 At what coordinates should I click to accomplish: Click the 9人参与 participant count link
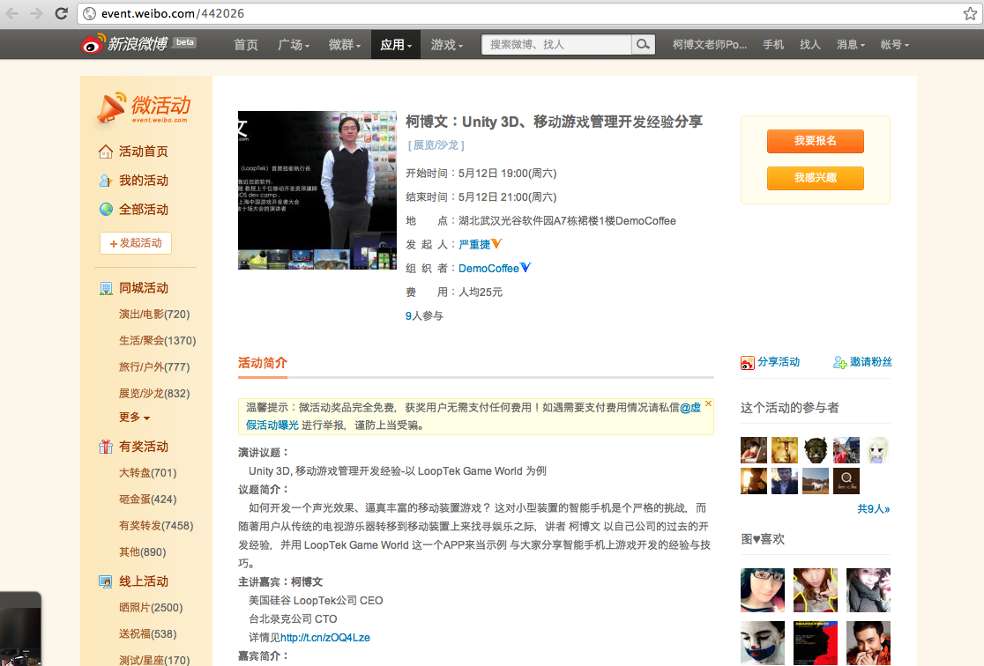click(x=424, y=316)
